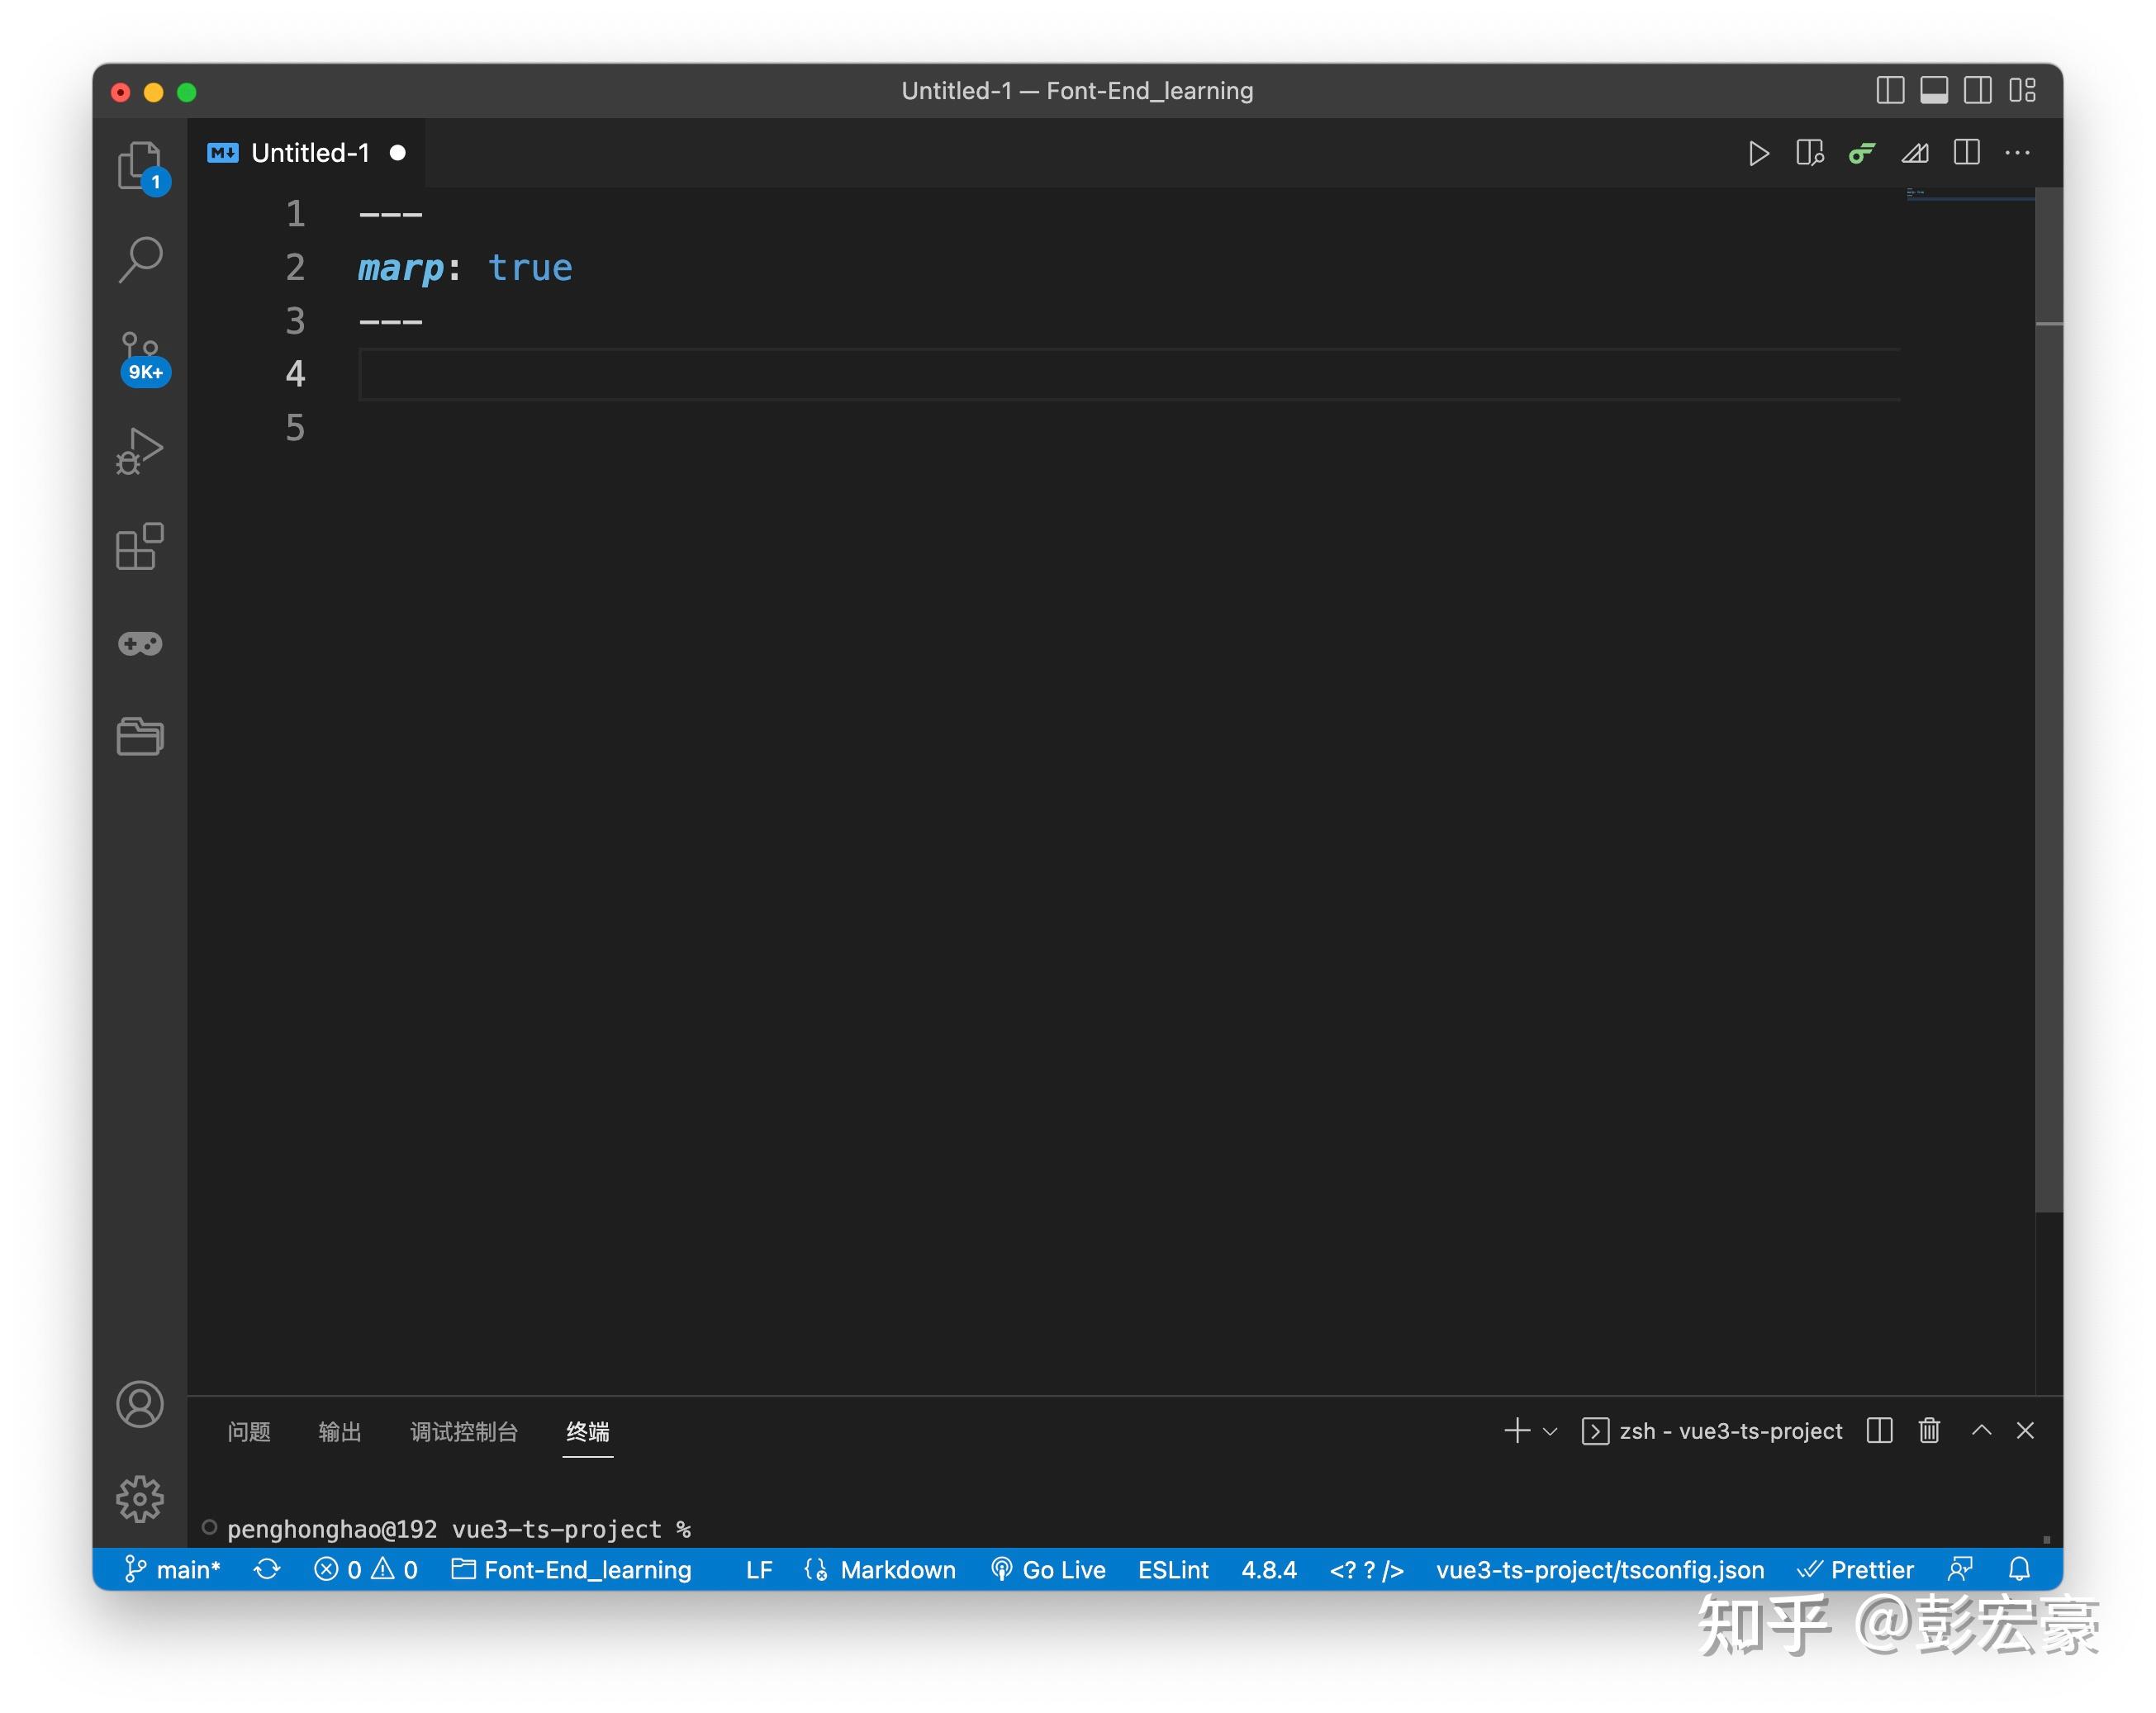Open the Run and Debug view
The width and height of the screenshot is (2156, 1713).
140,451
